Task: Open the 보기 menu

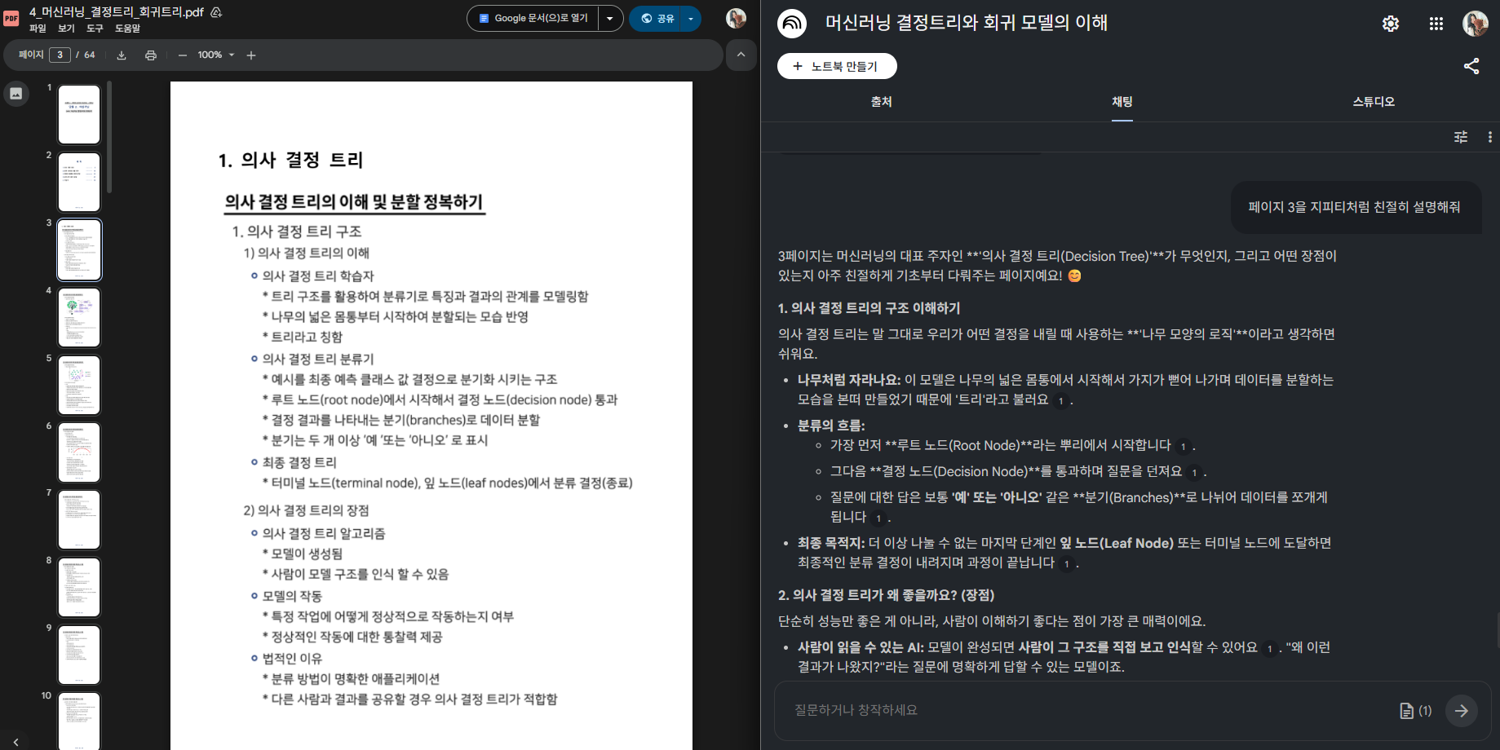Action: click(66, 29)
